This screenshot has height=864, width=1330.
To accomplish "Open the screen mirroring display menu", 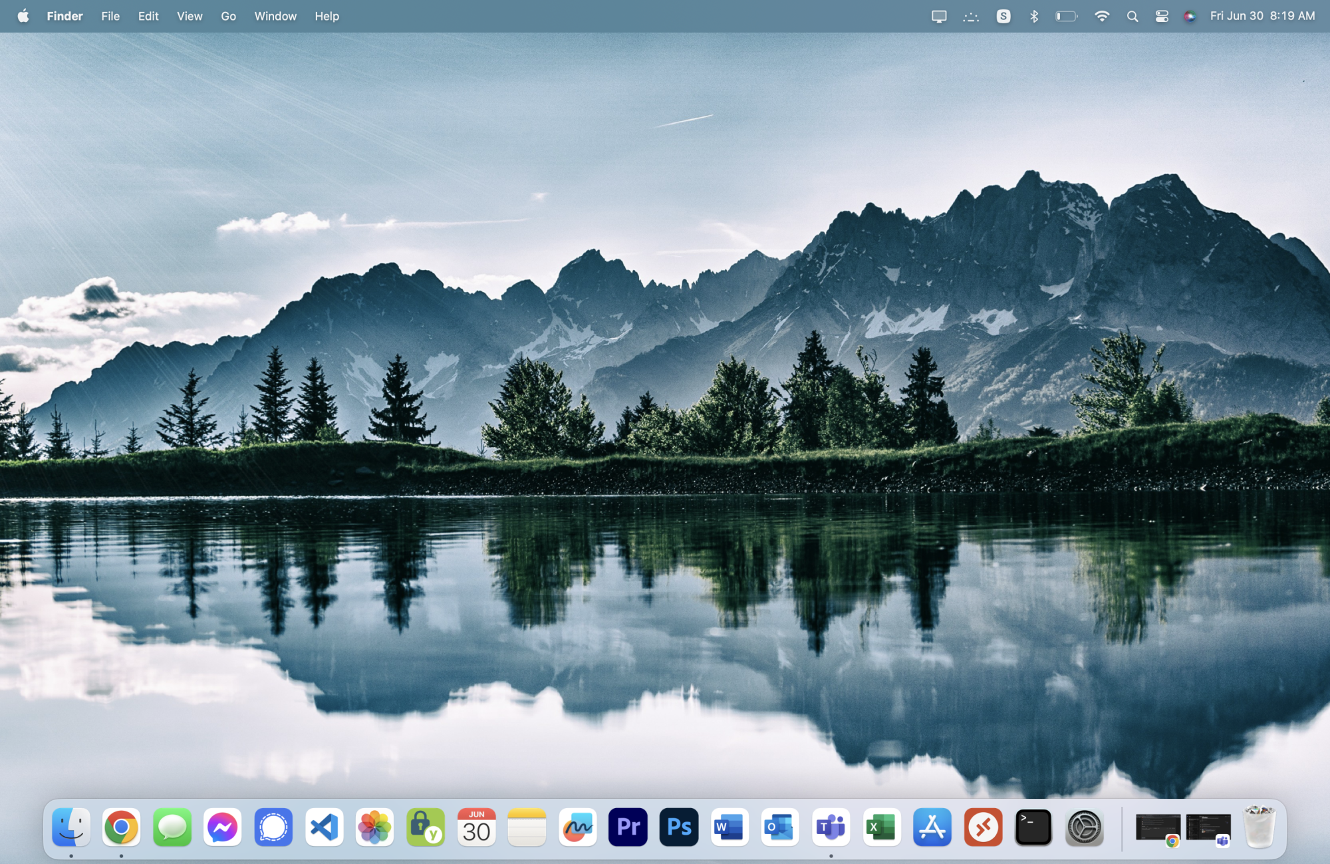I will point(939,16).
